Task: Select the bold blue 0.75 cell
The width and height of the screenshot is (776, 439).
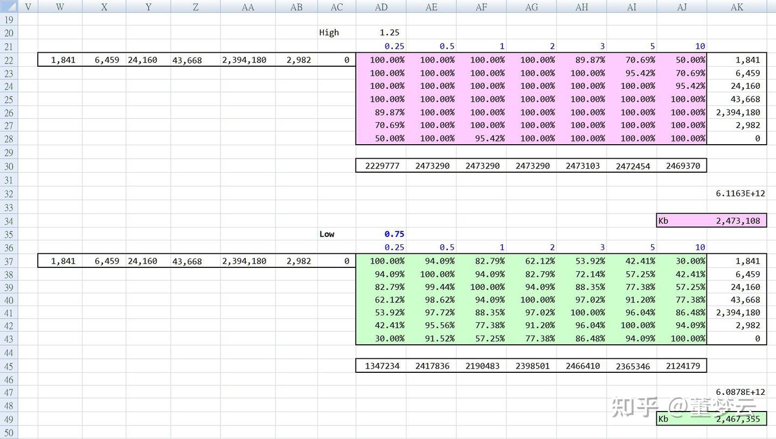Action: pos(381,234)
